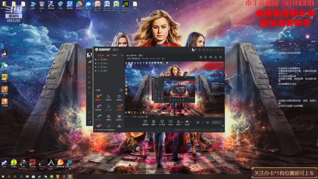The width and height of the screenshot is (318, 179).
Task: Toggle the lock on 全屏 1 layer
Action: (99, 71)
